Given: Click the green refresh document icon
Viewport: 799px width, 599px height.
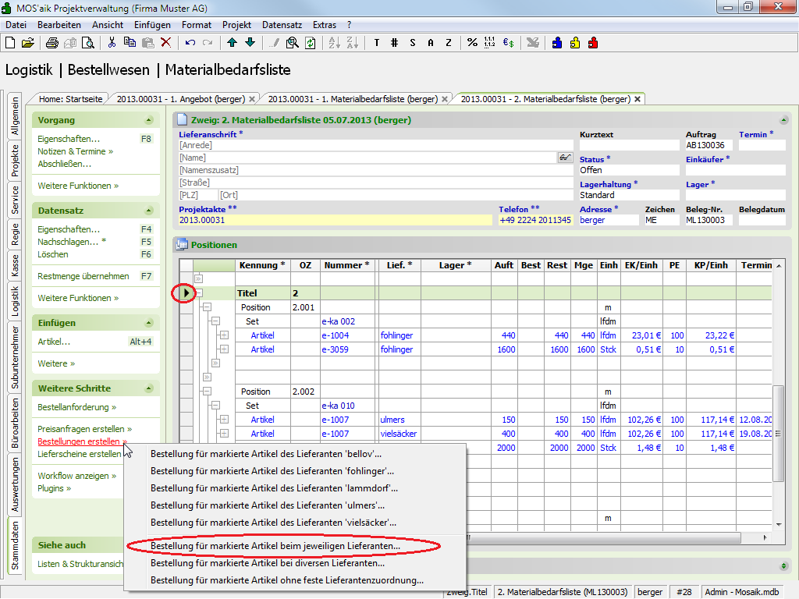Looking at the screenshot, I should (311, 43).
